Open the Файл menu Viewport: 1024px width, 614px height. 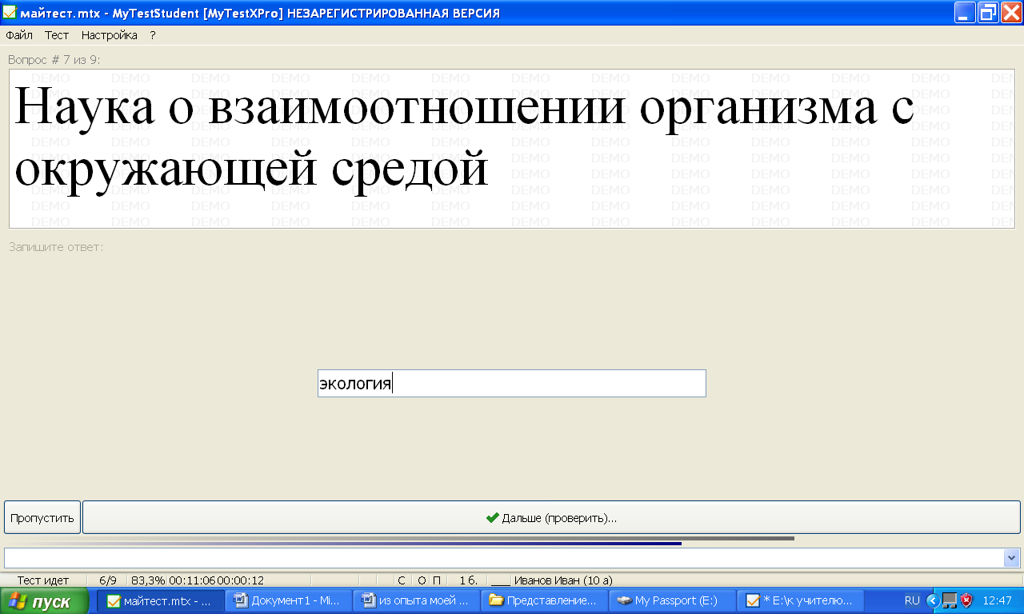[19, 35]
